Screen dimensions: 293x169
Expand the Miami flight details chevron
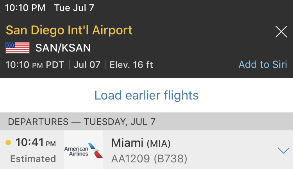point(284,150)
